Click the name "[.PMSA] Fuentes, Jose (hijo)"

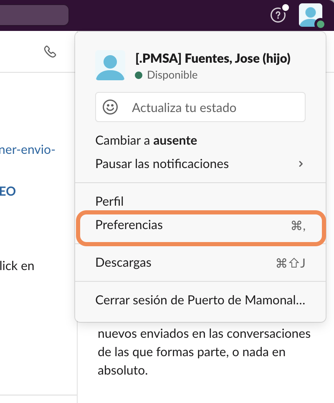[213, 59]
